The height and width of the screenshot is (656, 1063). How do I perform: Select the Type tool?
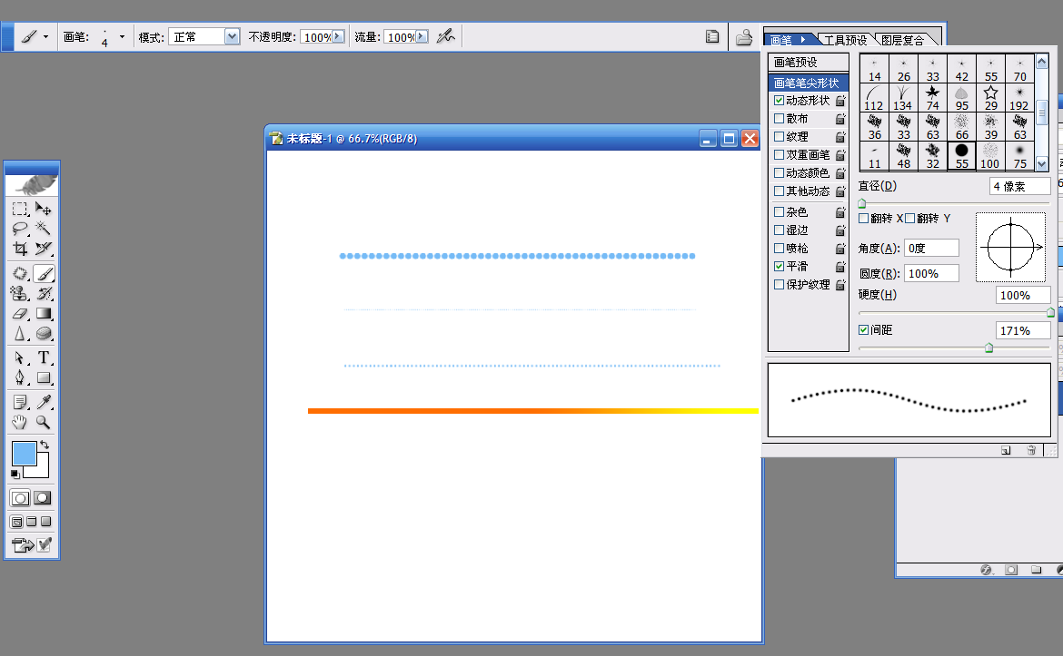[44, 357]
